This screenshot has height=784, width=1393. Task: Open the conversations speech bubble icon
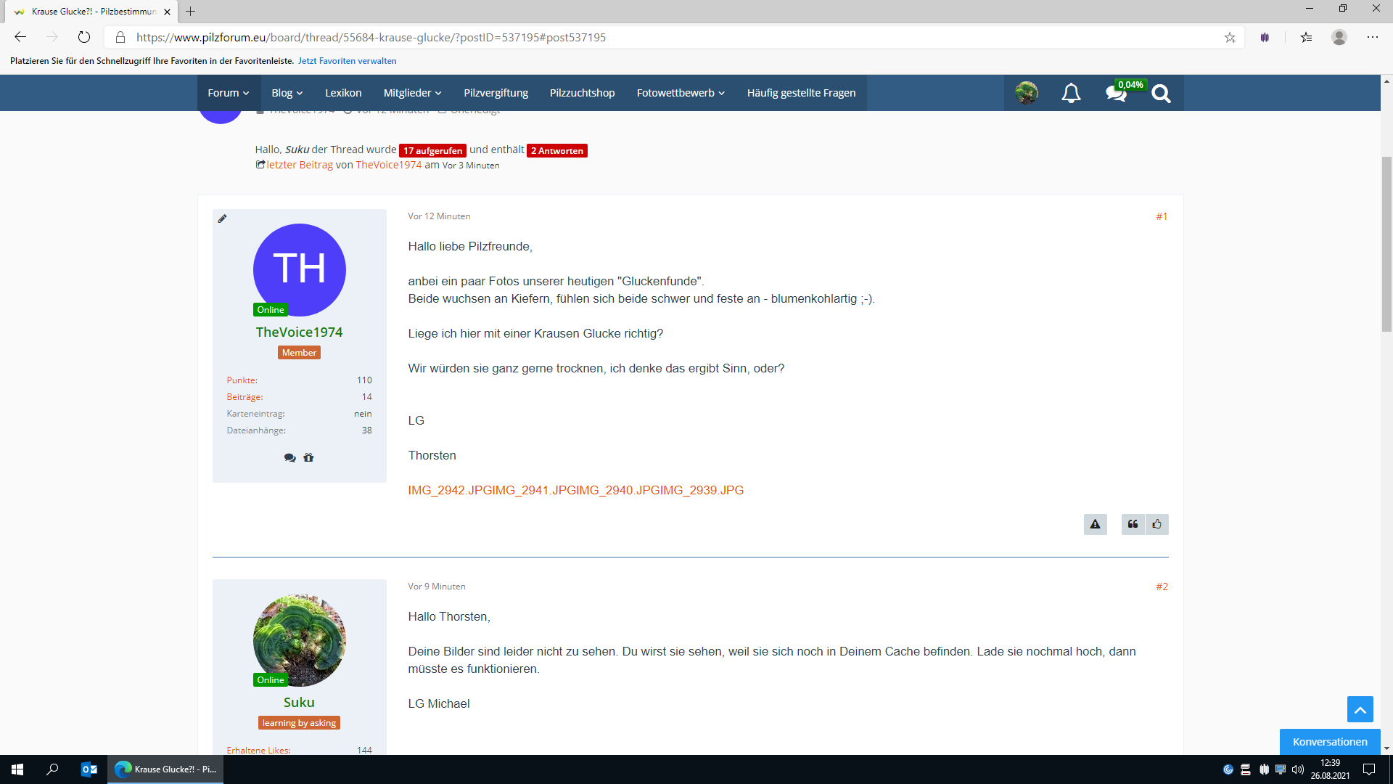tap(1115, 94)
